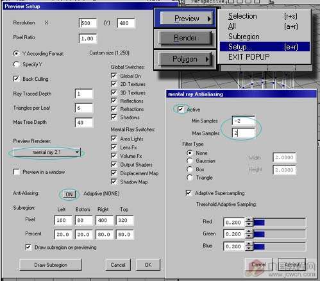Image resolution: width=320 pixels, height=281 pixels.
Task: Click the Max Samples input field
Action: [244, 133]
